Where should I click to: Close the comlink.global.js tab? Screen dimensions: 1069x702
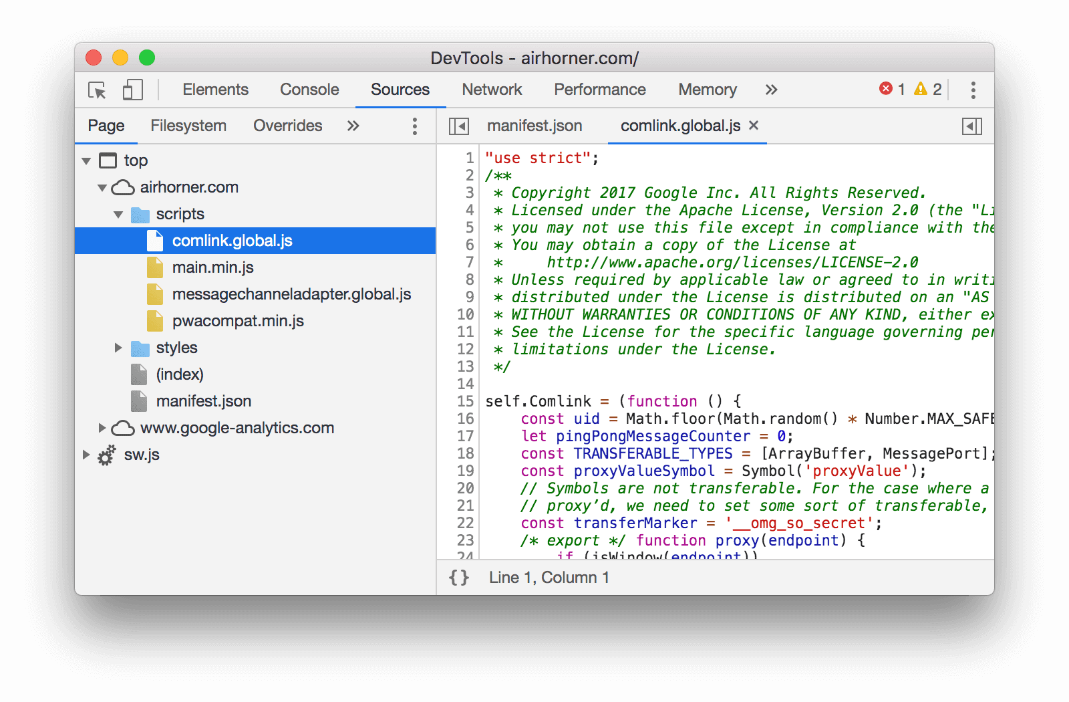point(754,125)
